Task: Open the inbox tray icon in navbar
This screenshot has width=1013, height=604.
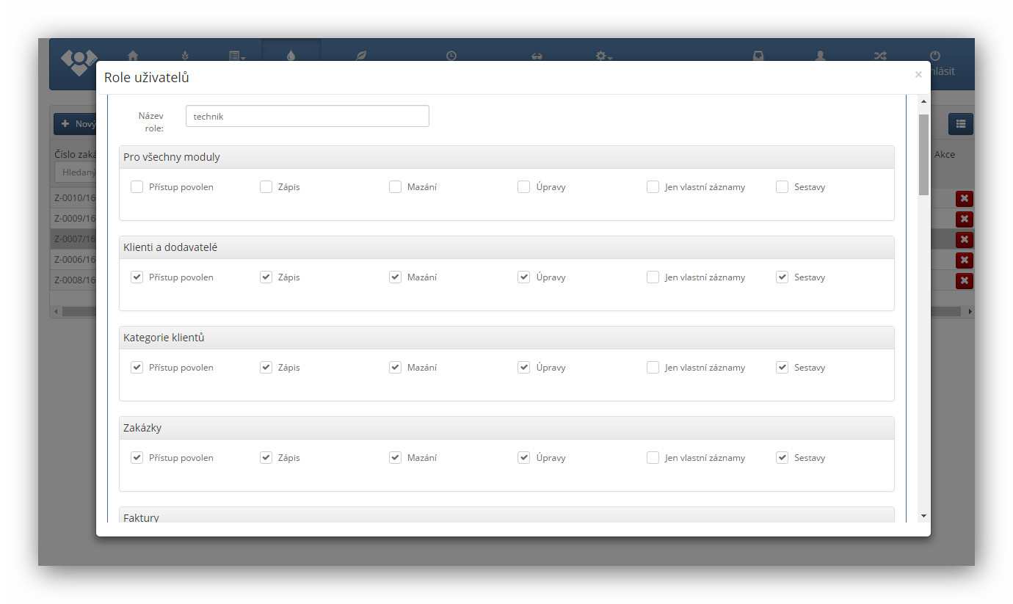Action: [758, 56]
